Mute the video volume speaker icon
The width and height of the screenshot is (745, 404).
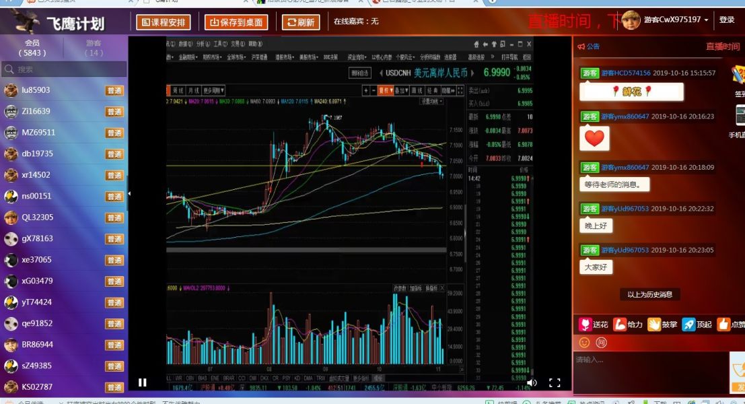tap(532, 382)
